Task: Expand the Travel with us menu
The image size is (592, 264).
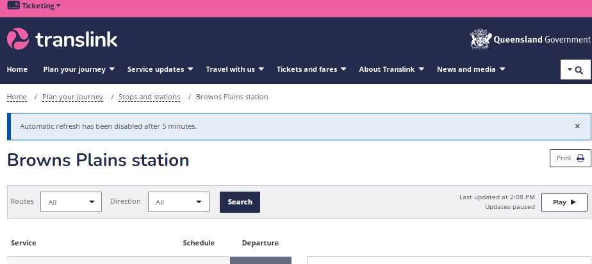Action: click(x=235, y=69)
